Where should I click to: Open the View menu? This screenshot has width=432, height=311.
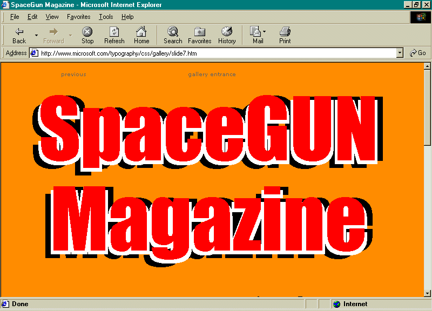coord(52,17)
